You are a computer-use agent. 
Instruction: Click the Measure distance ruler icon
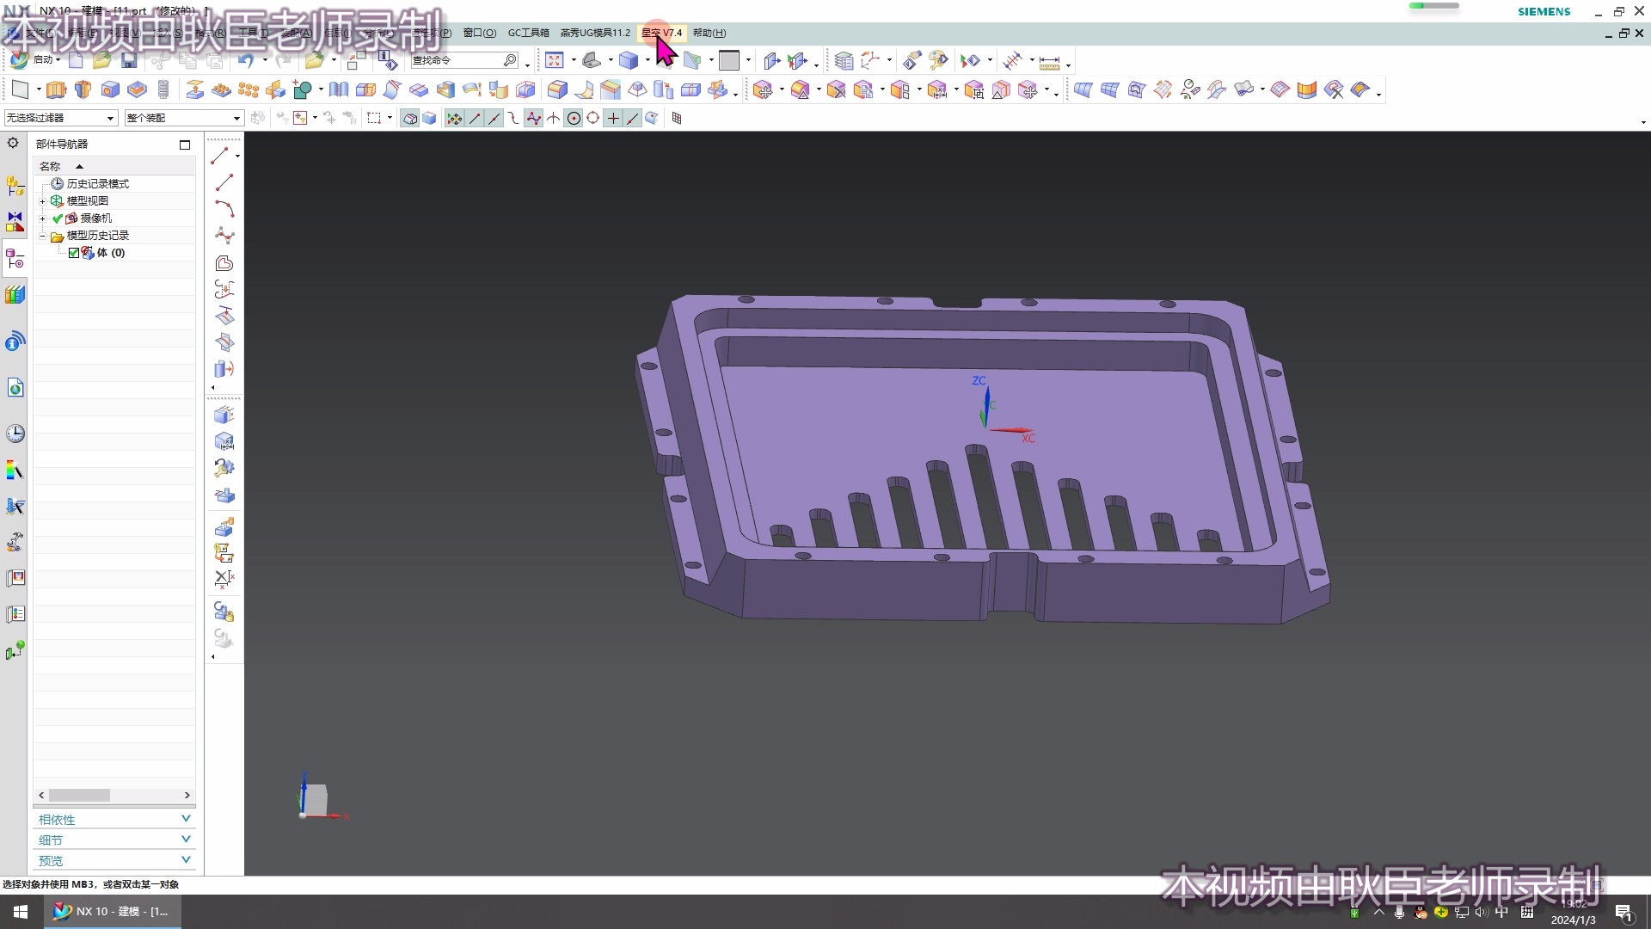(1049, 62)
